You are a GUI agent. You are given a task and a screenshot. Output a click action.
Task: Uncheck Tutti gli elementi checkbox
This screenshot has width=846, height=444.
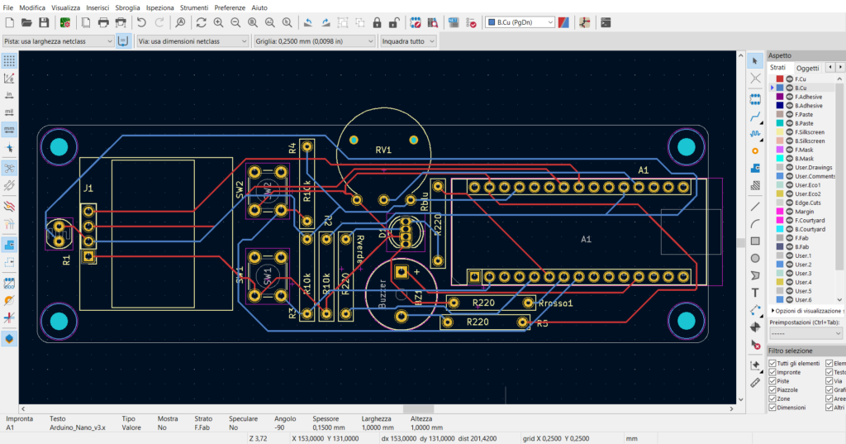tap(772, 364)
